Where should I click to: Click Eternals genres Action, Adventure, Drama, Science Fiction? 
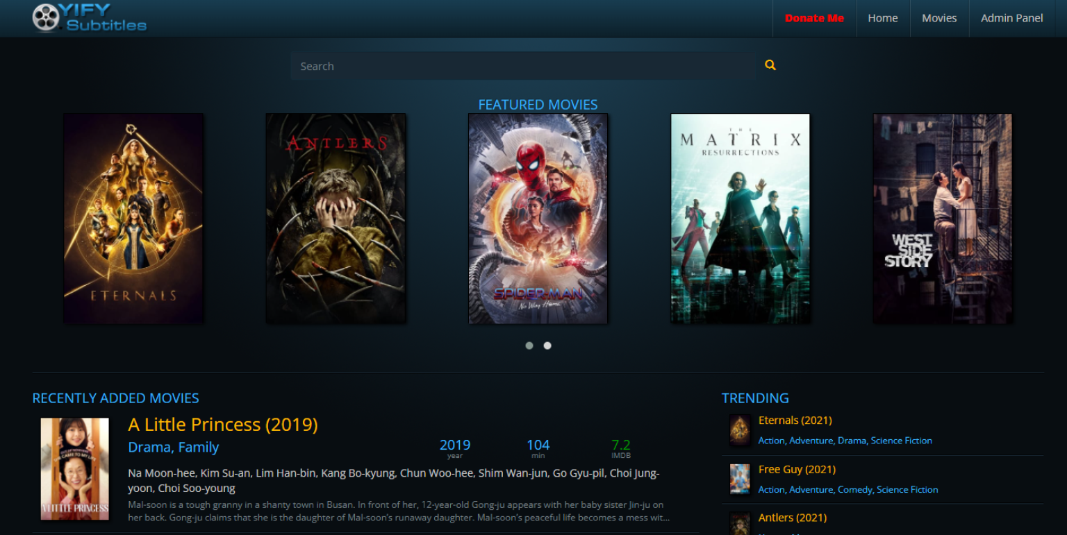coord(845,441)
